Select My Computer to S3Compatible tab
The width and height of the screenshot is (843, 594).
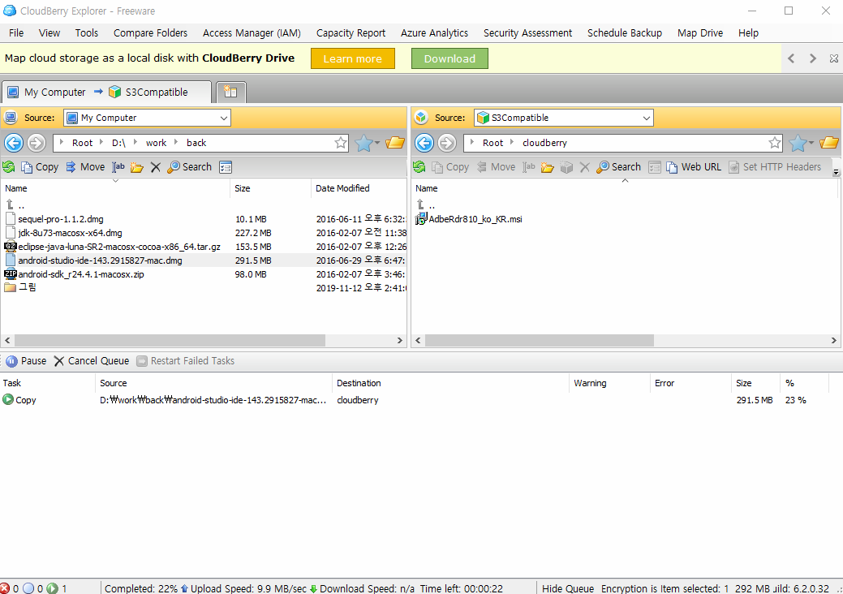tap(106, 92)
